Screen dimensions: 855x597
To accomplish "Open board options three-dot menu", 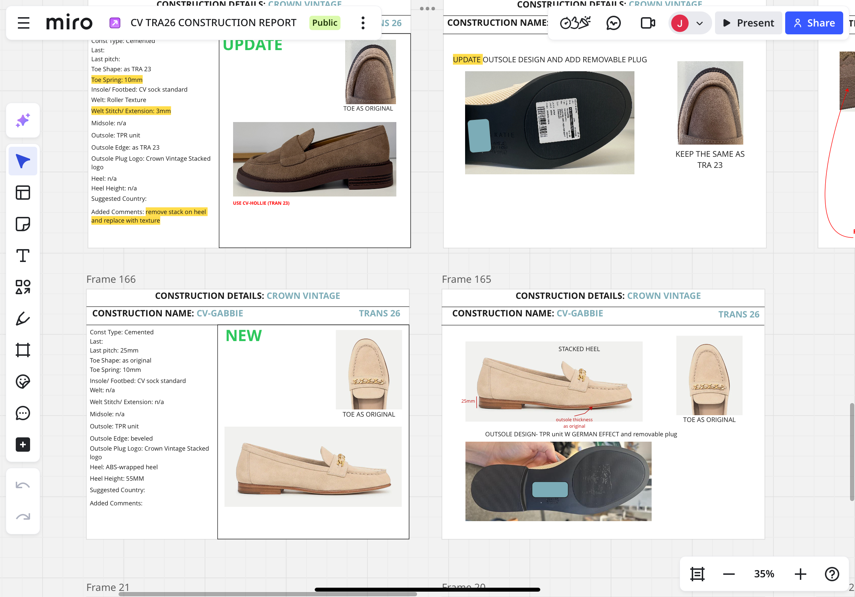I will pos(363,23).
